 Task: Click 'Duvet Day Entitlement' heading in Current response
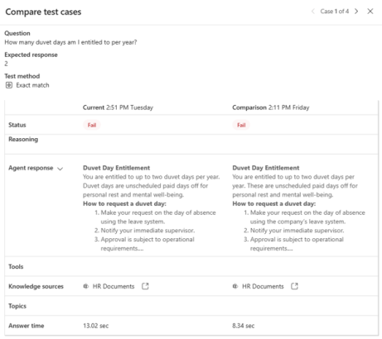tap(117, 168)
